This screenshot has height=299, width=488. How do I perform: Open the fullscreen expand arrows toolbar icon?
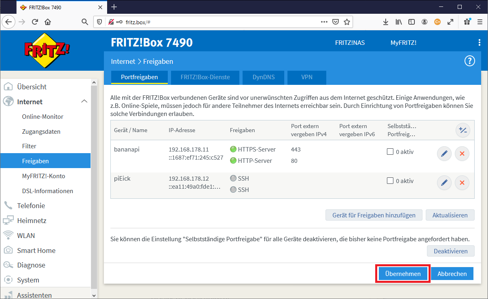(450, 22)
